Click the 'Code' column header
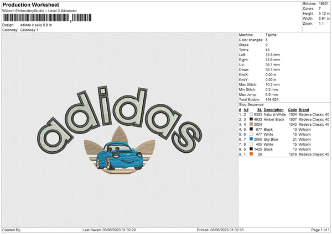332x234 pixels. (292, 110)
